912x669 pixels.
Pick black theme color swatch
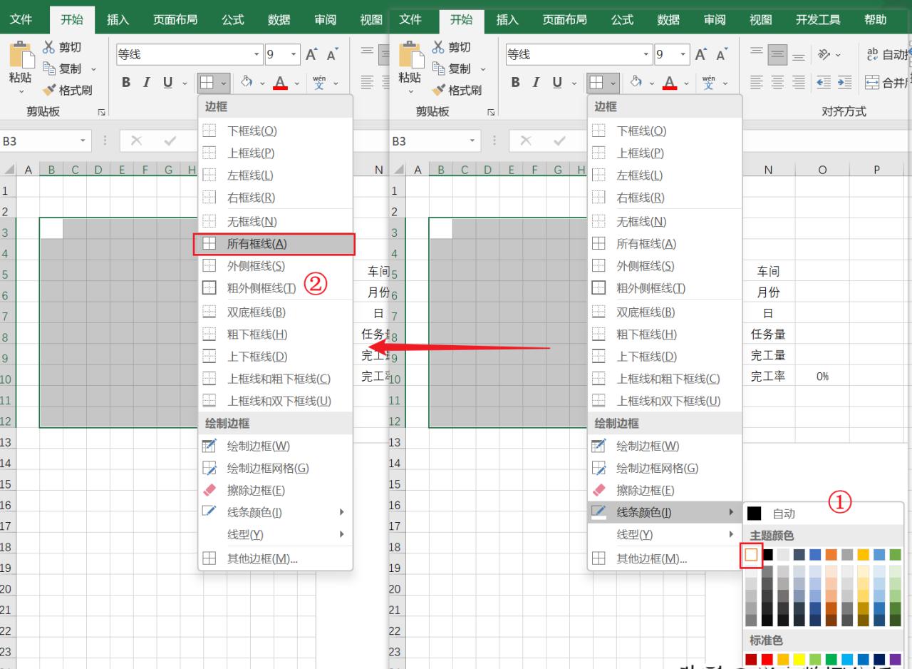pos(767,554)
